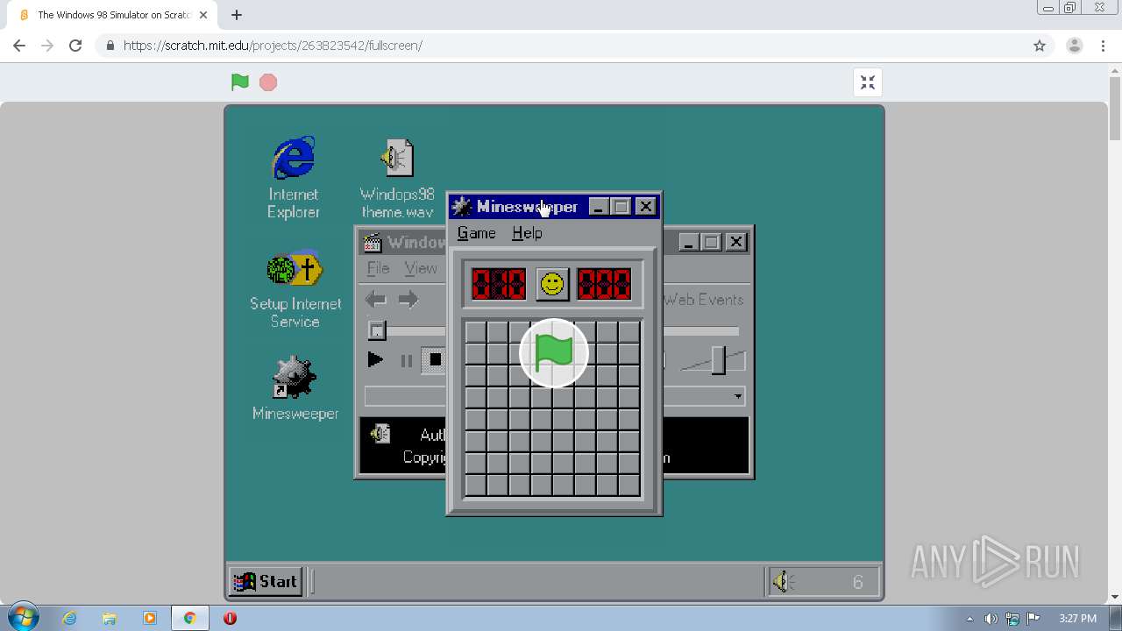
Task: Go back in Chrome browser
Action: click(19, 46)
